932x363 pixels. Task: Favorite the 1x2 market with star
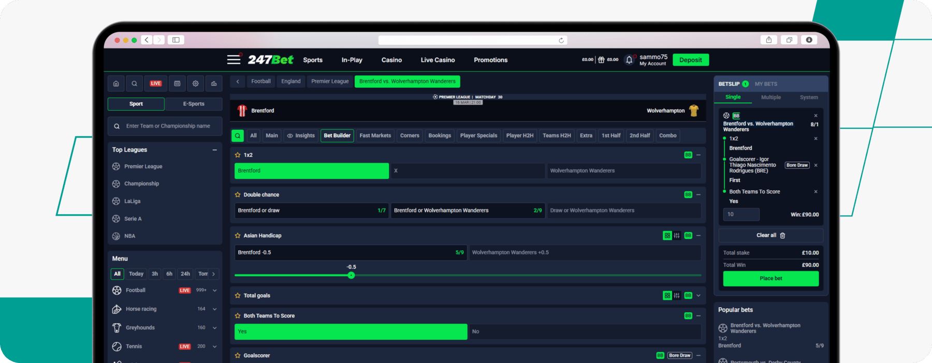click(238, 155)
